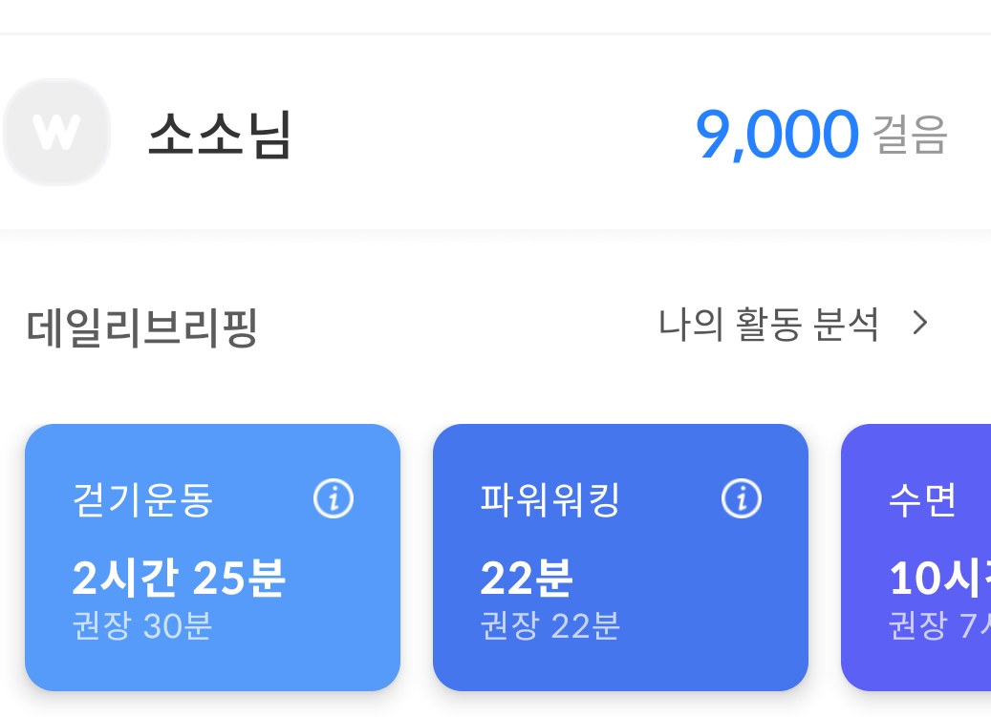
Task: Select the 파워워킹 card title
Action: coord(550,500)
